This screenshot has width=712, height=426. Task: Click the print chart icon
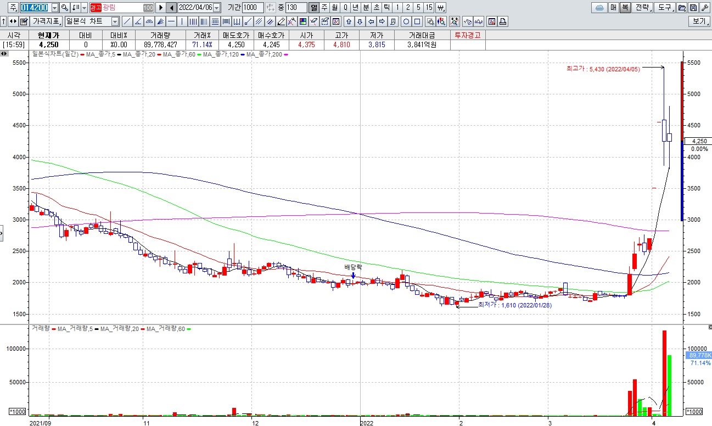tap(503, 21)
